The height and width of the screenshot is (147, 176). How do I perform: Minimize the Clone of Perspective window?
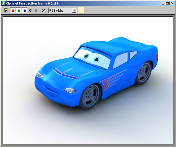point(163,3)
